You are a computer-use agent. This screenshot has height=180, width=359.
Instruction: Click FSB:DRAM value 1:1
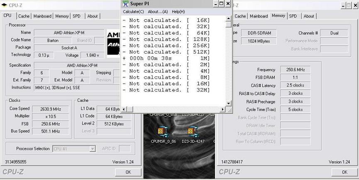[x=296, y=77]
